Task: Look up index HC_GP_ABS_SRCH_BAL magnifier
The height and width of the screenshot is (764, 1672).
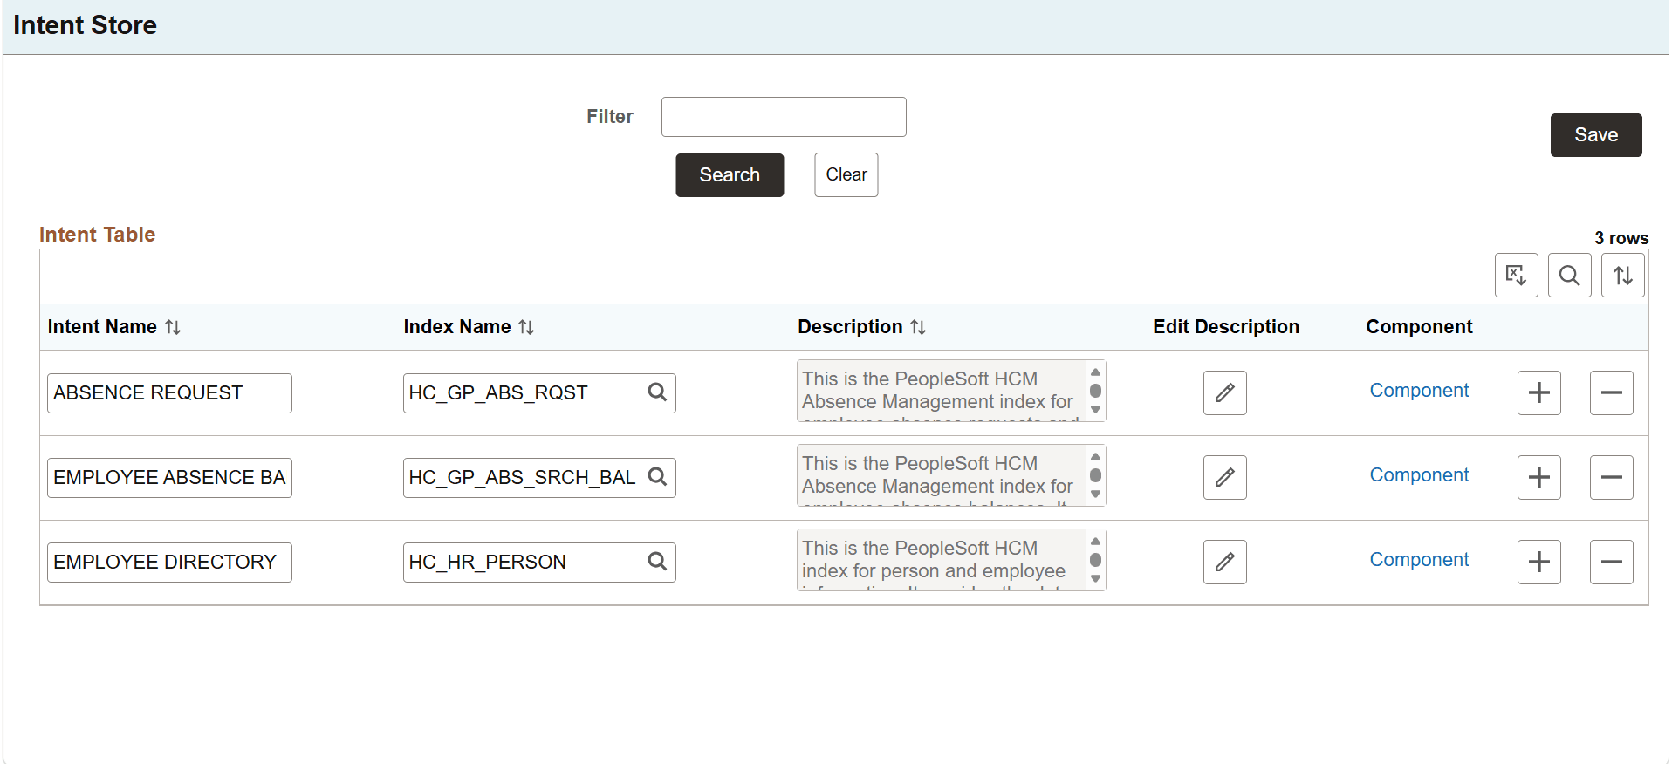Action: pyautogui.click(x=657, y=477)
